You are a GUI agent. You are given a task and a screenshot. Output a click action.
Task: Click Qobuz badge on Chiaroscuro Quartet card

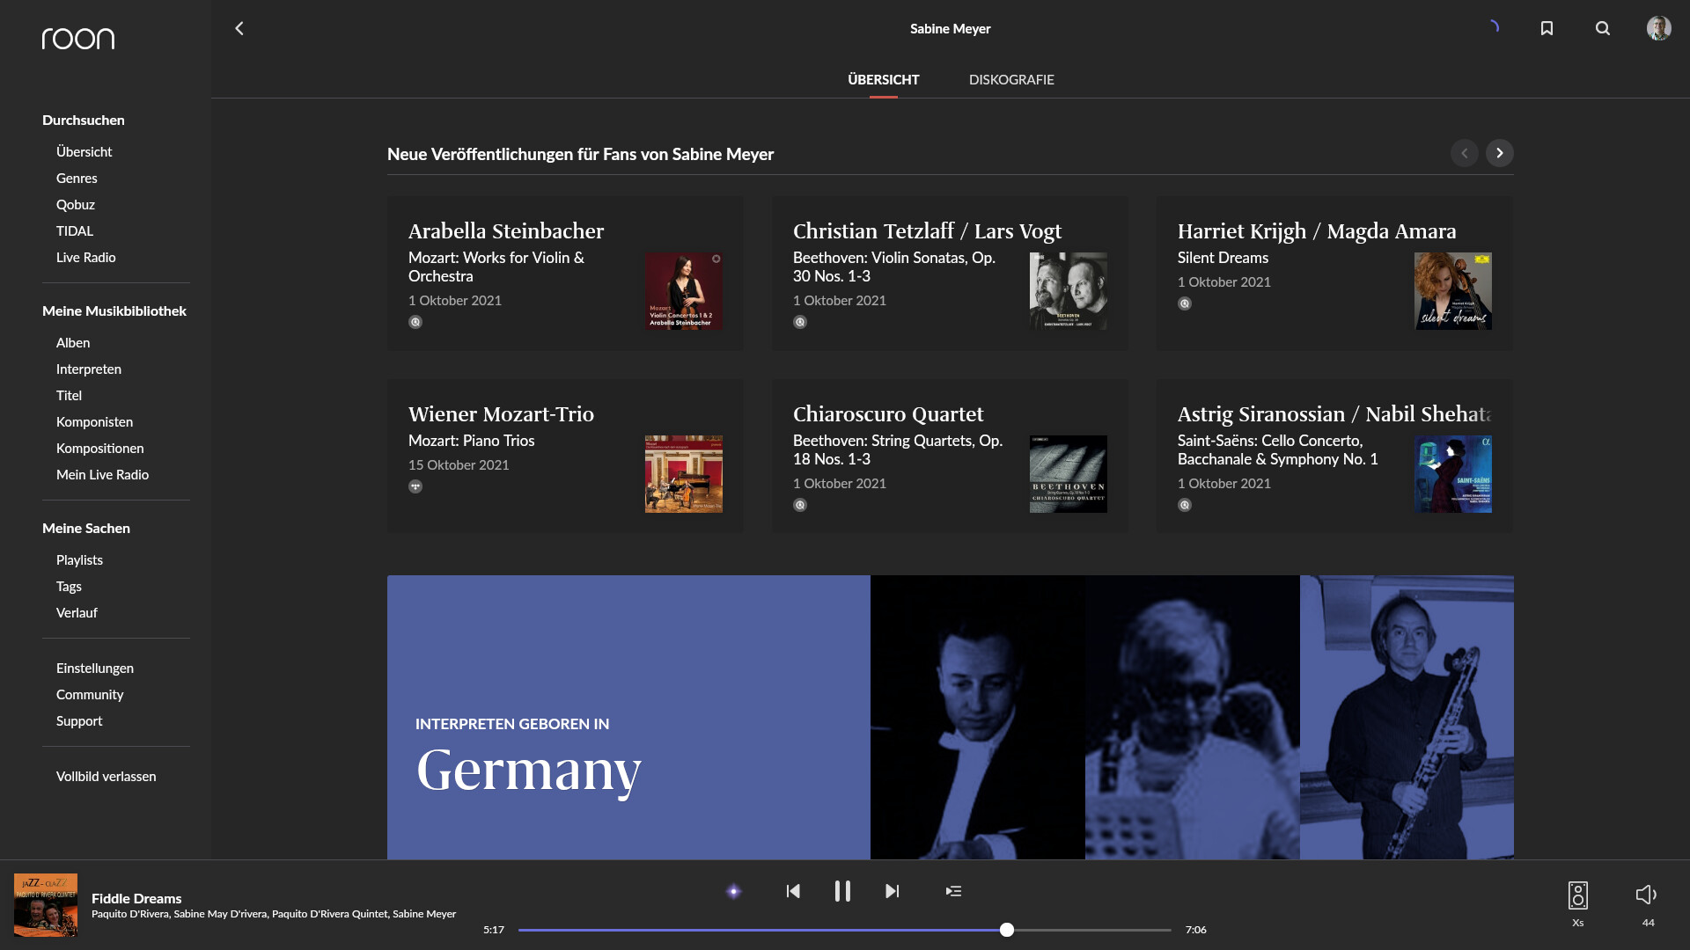tap(800, 505)
